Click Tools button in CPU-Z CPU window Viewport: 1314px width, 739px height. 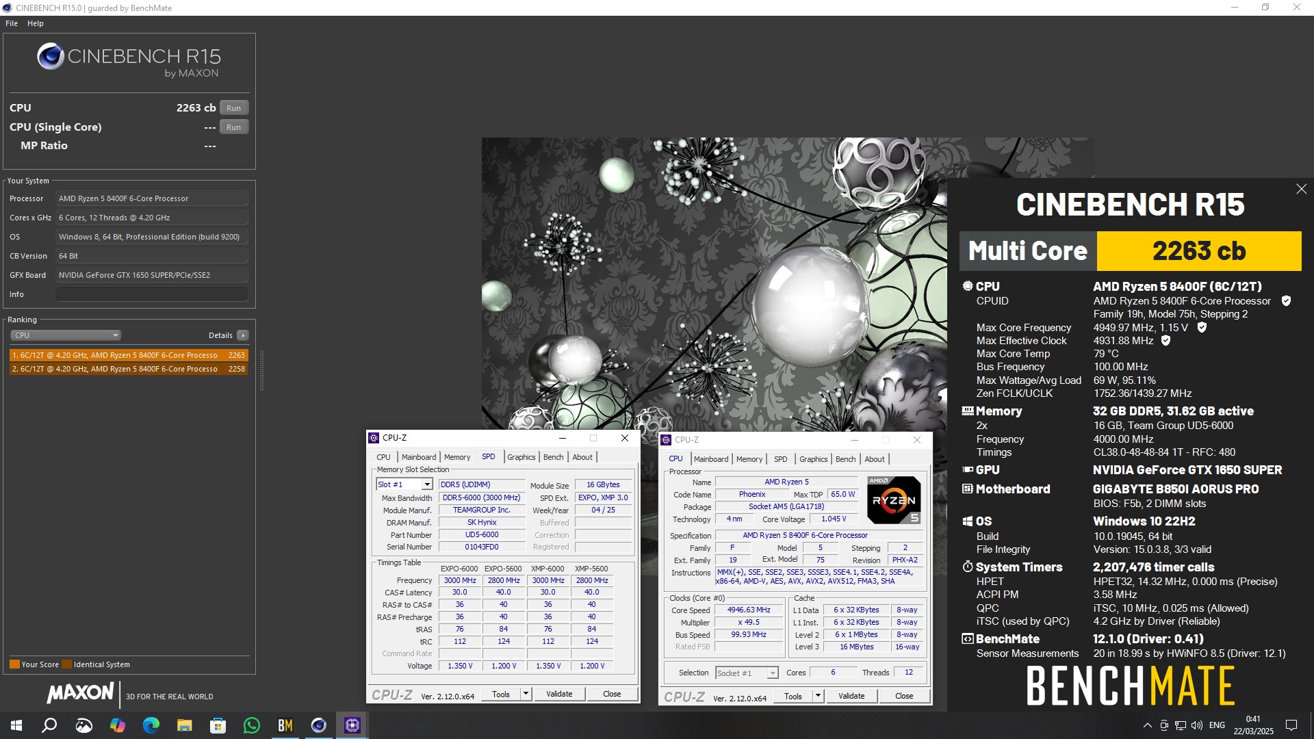tap(793, 696)
